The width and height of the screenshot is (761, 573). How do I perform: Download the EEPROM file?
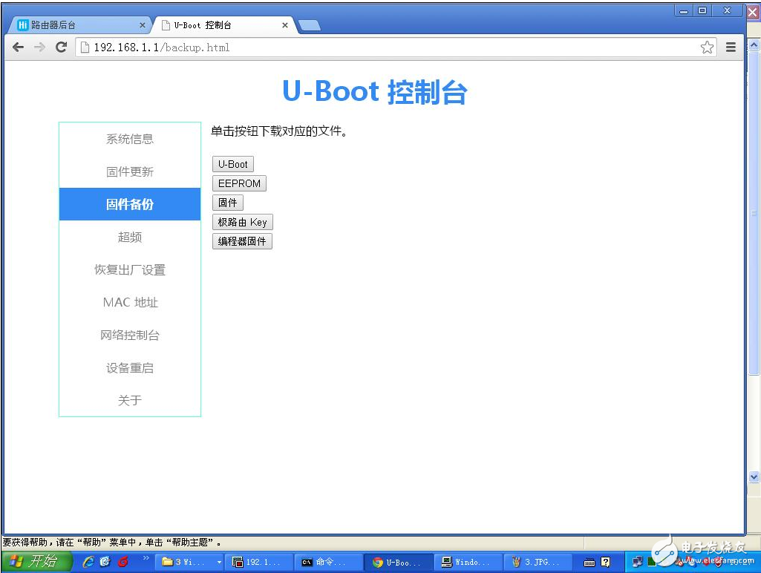(239, 183)
